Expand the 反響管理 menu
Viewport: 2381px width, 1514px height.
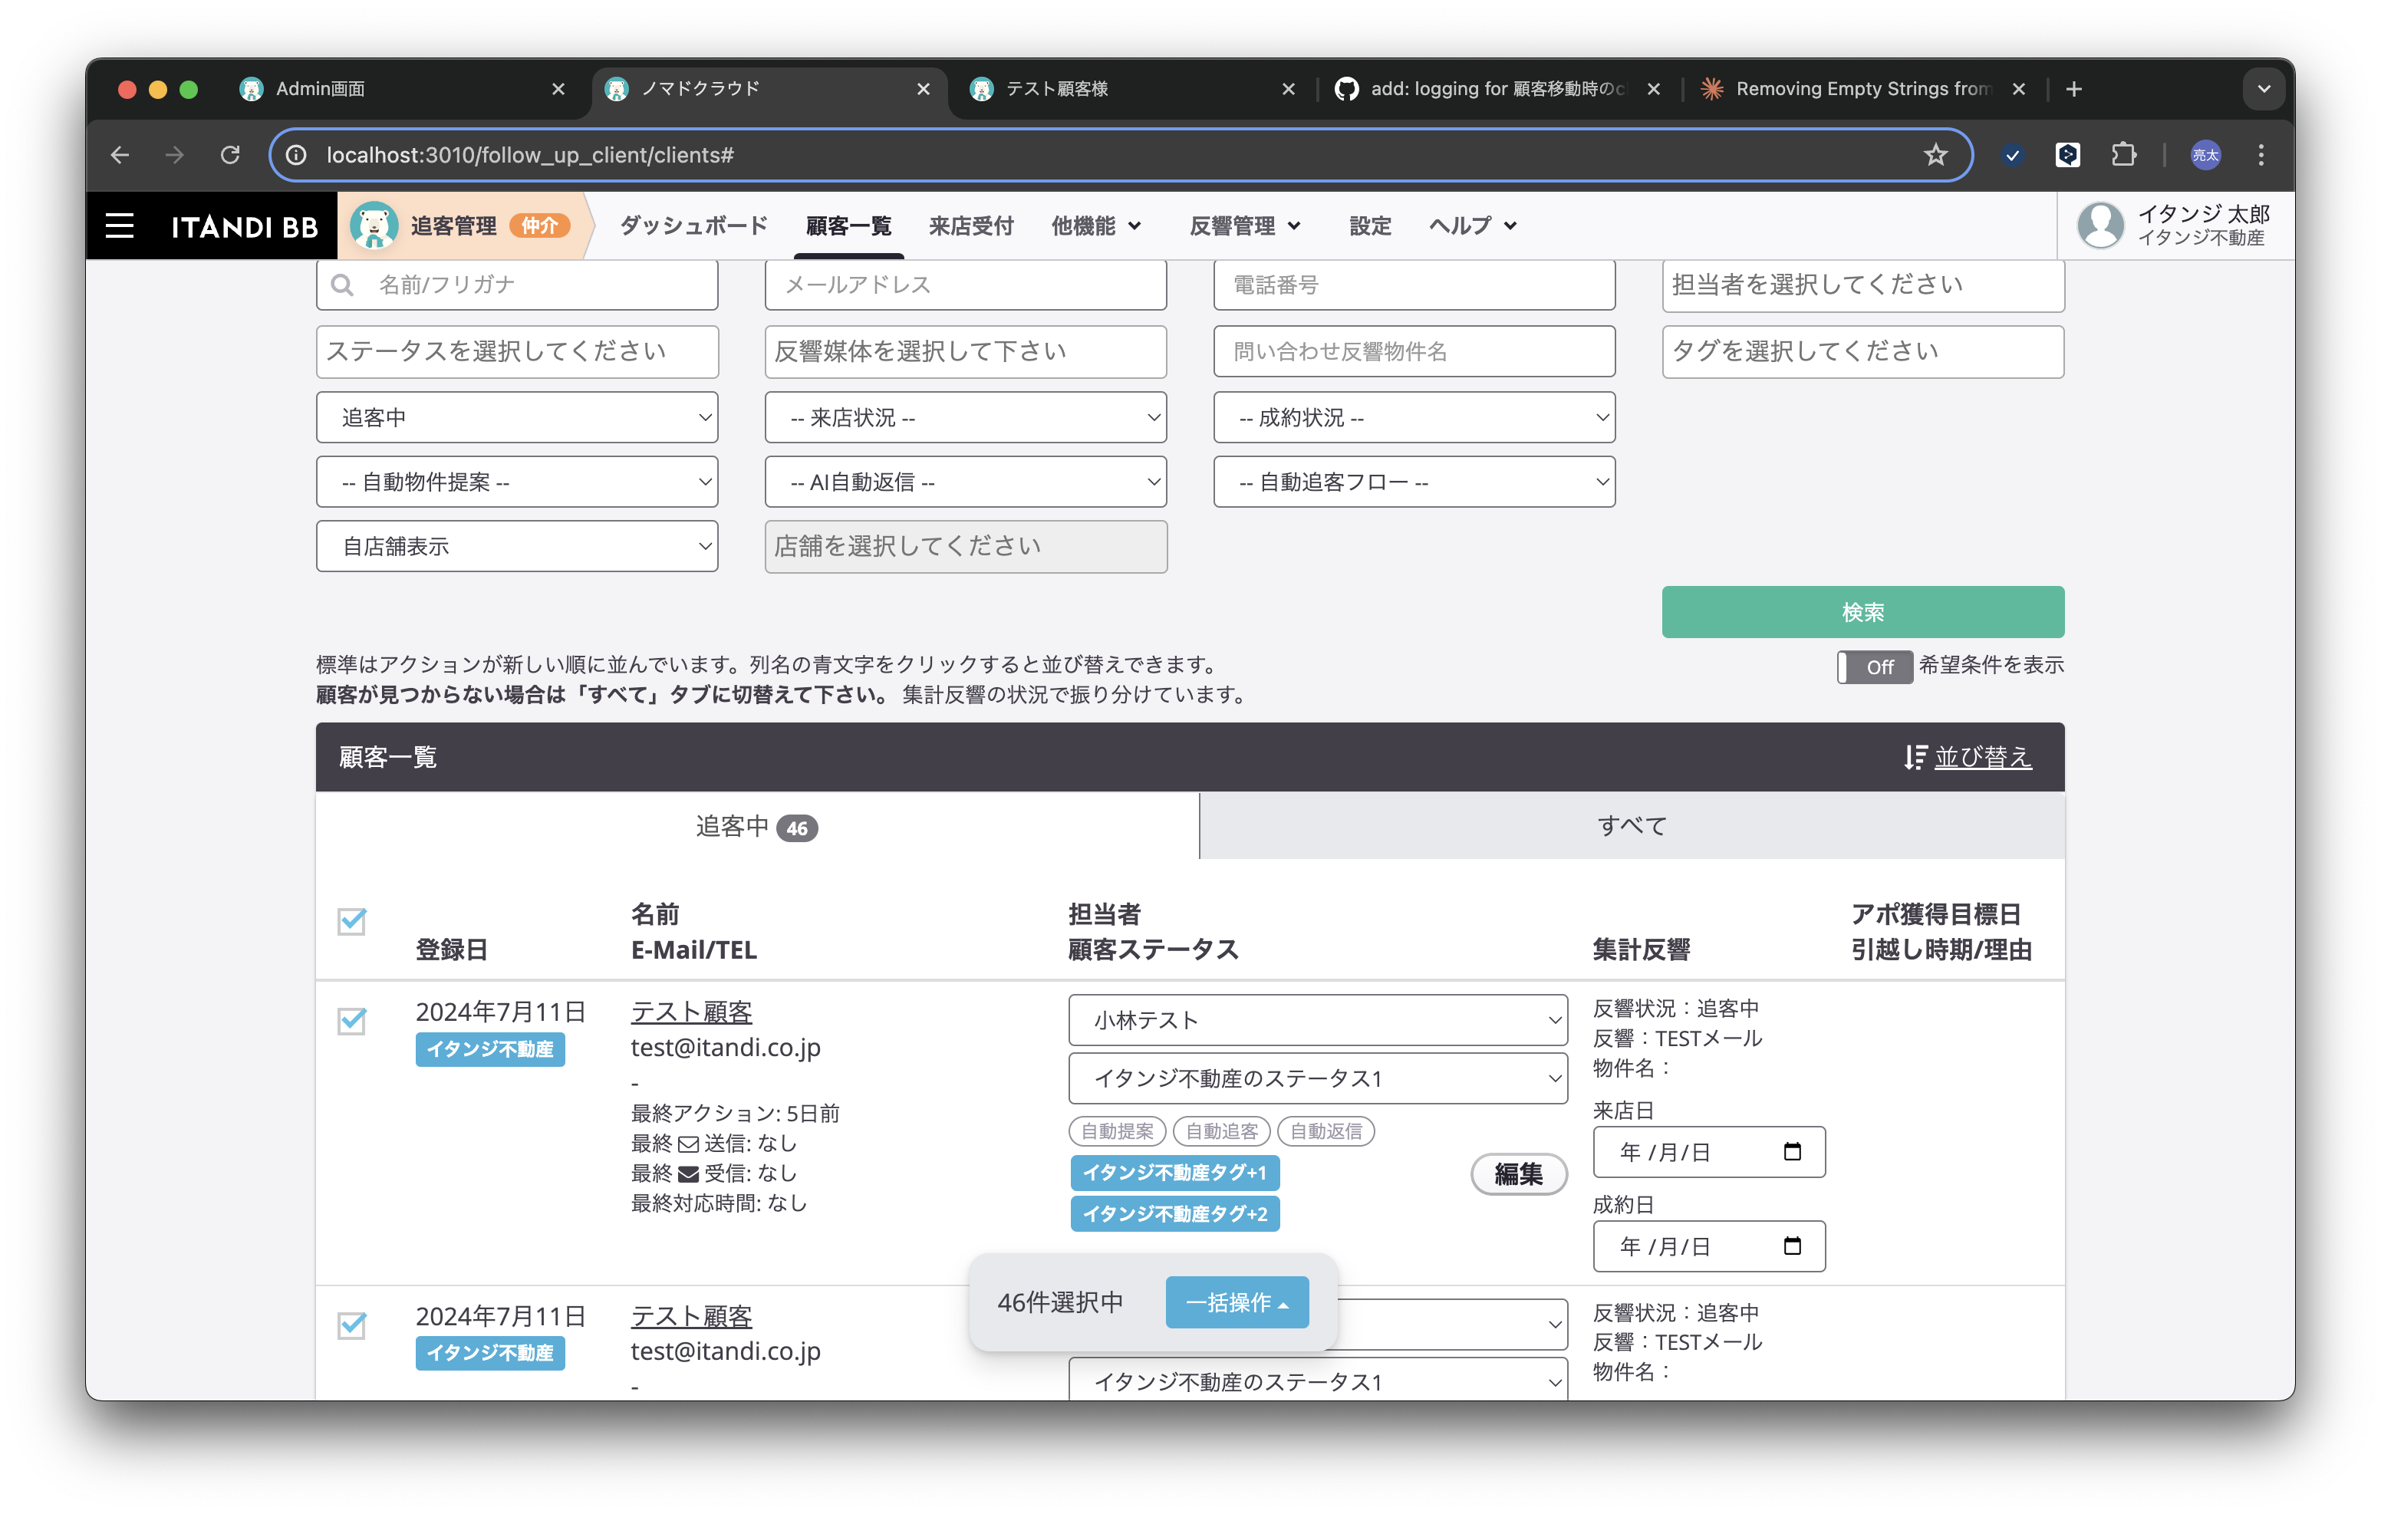[x=1245, y=225]
